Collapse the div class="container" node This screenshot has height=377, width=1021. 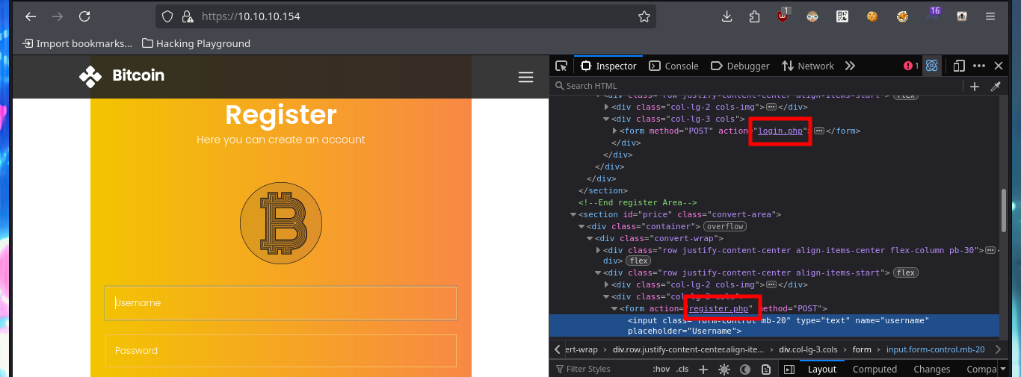[582, 226]
